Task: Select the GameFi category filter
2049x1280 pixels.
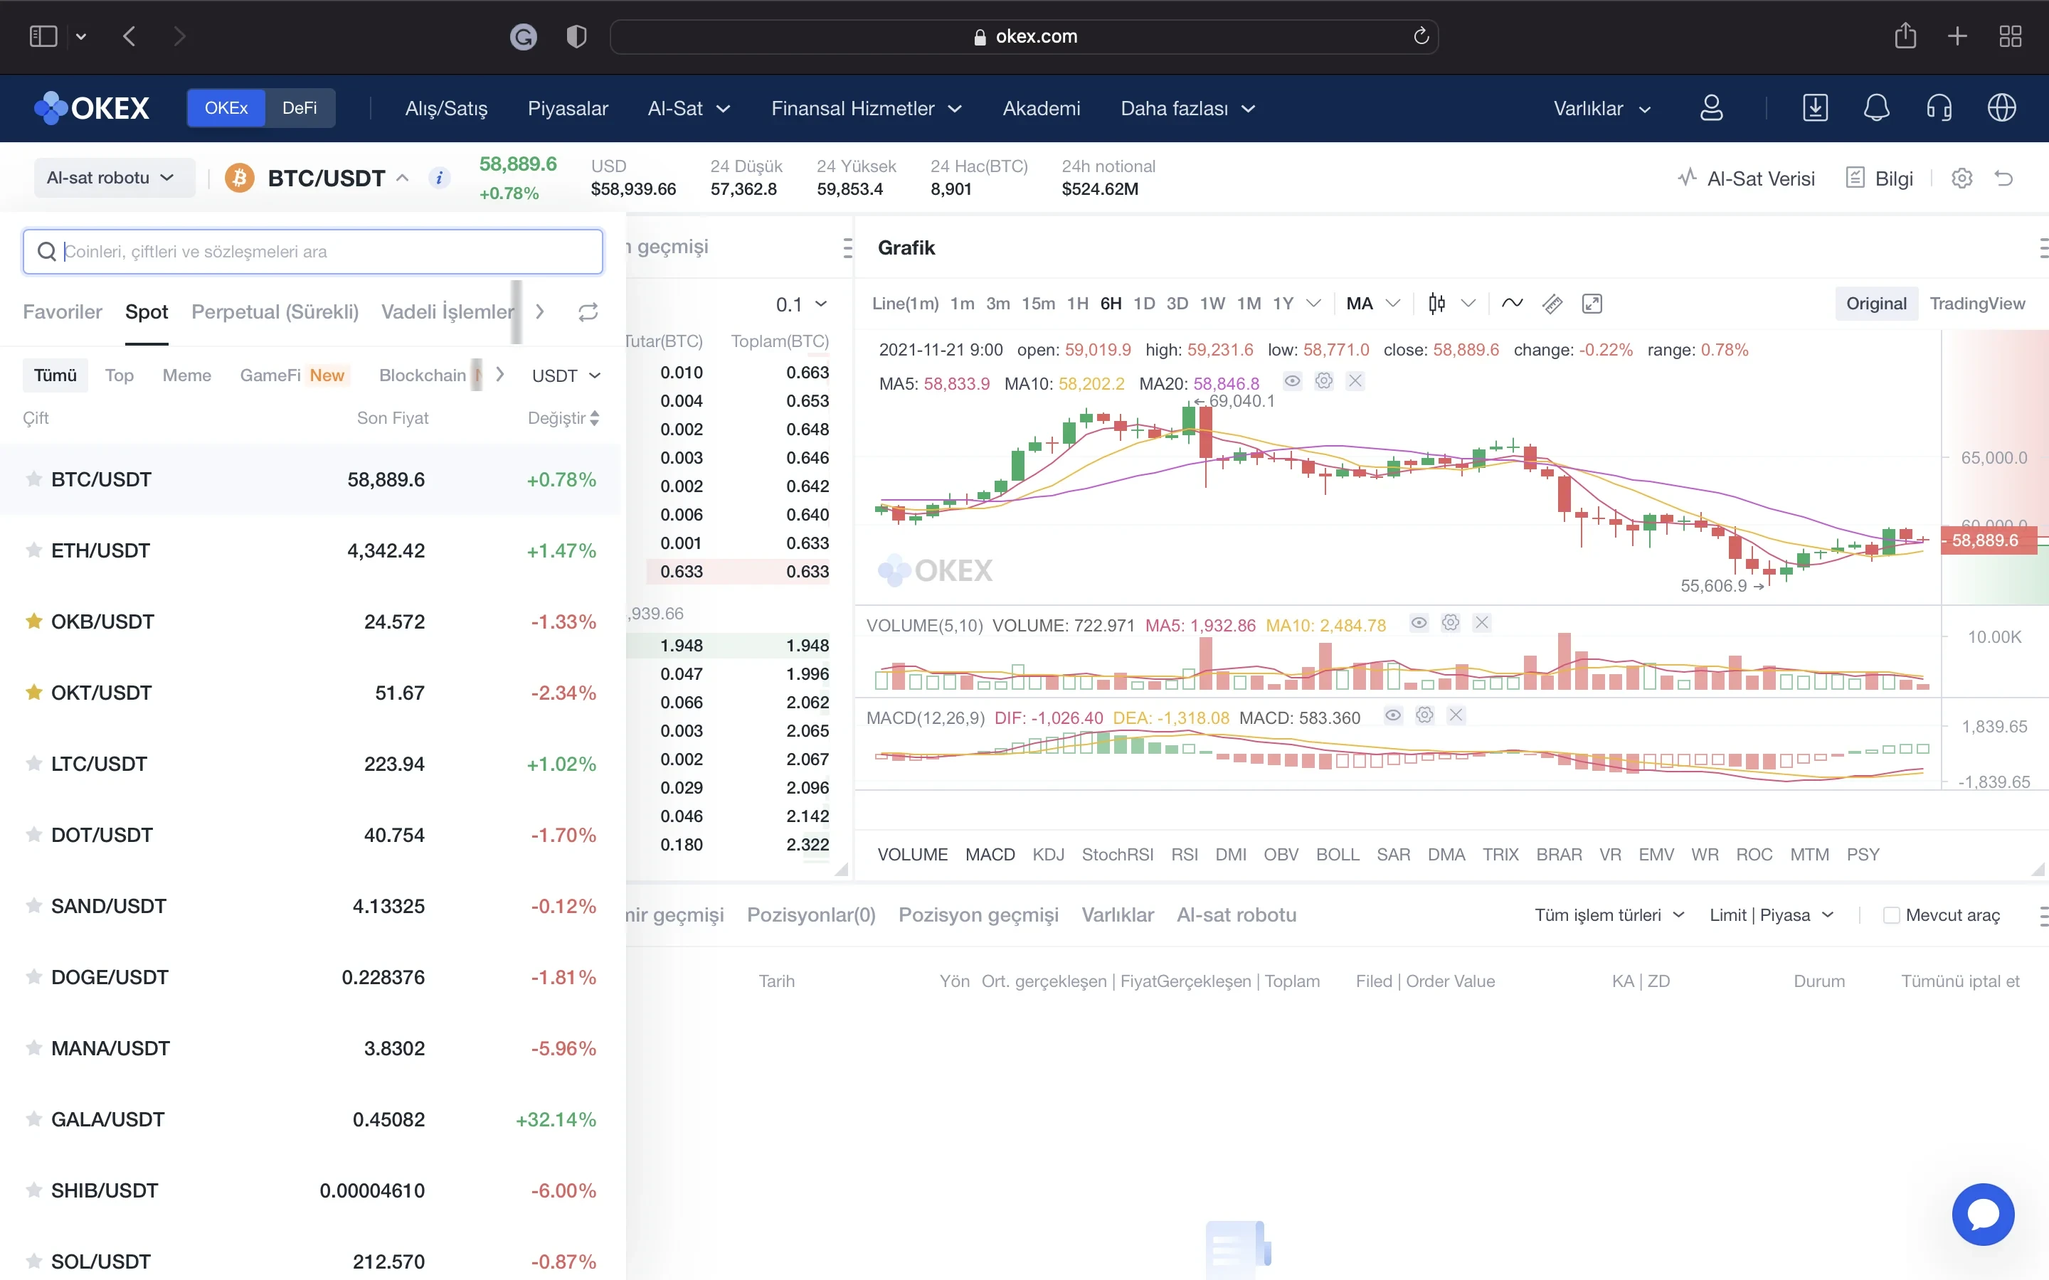Action: pos(270,375)
